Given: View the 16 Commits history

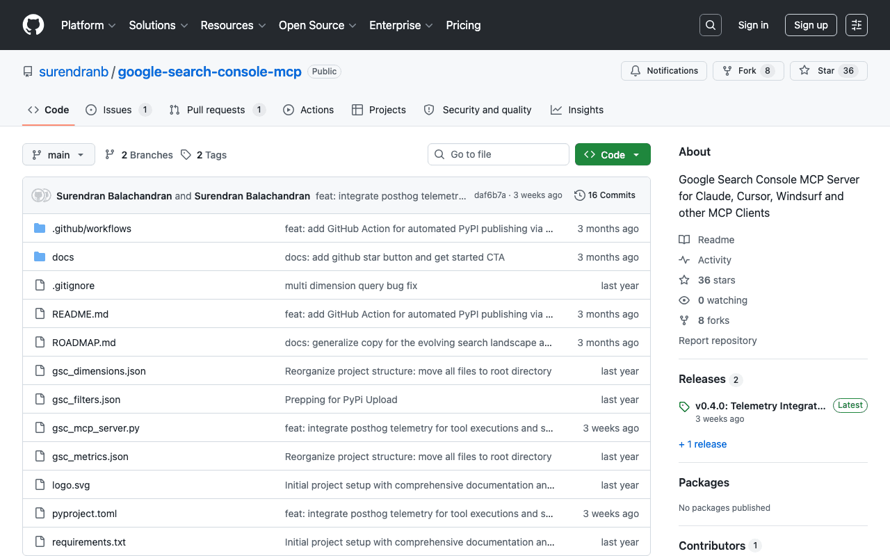Looking at the screenshot, I should pos(605,195).
